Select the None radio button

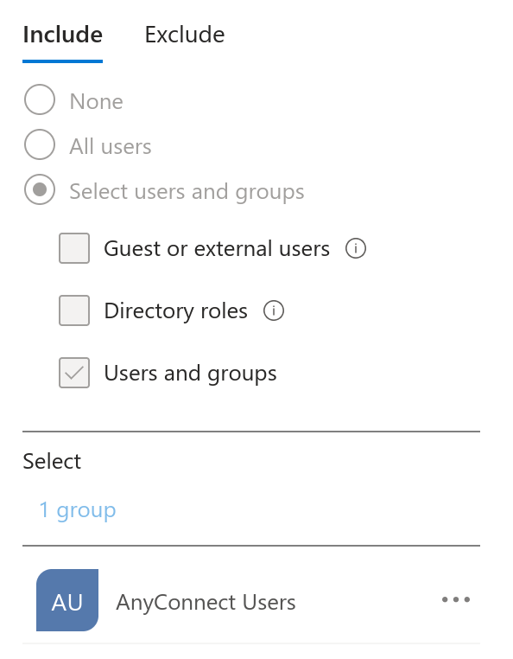[x=40, y=99]
